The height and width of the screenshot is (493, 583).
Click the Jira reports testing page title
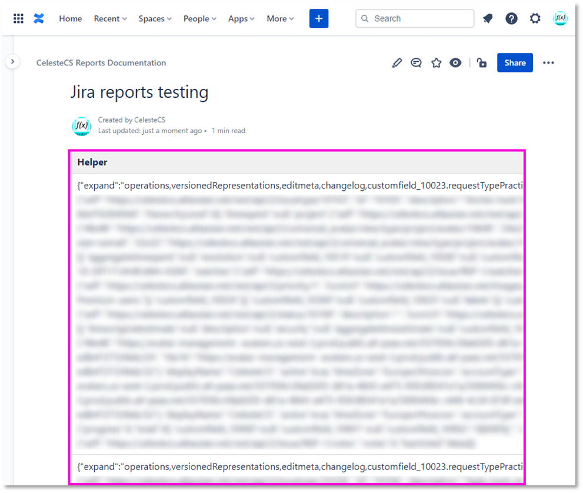(139, 92)
